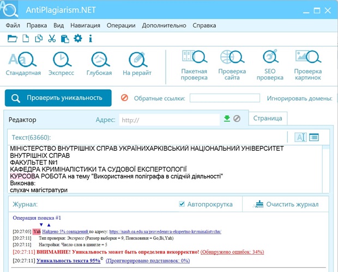Select the Глубокая check mode
The image size is (338, 272).
pos(99,64)
